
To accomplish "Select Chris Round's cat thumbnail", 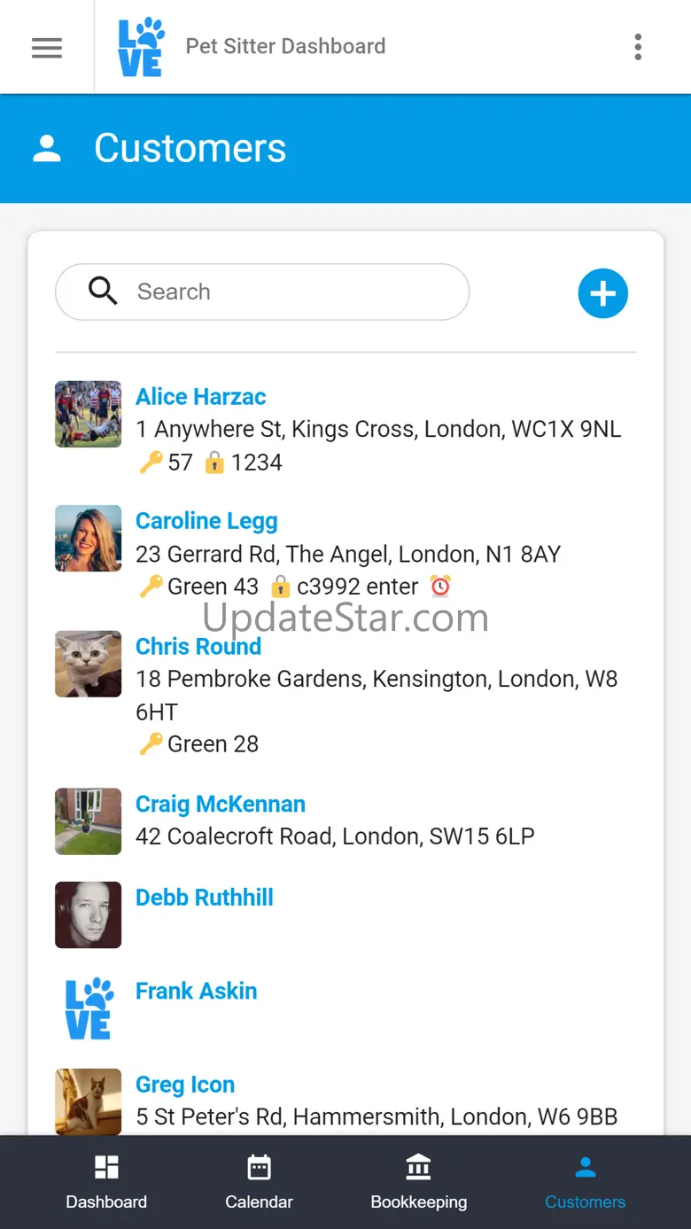I will [x=88, y=664].
